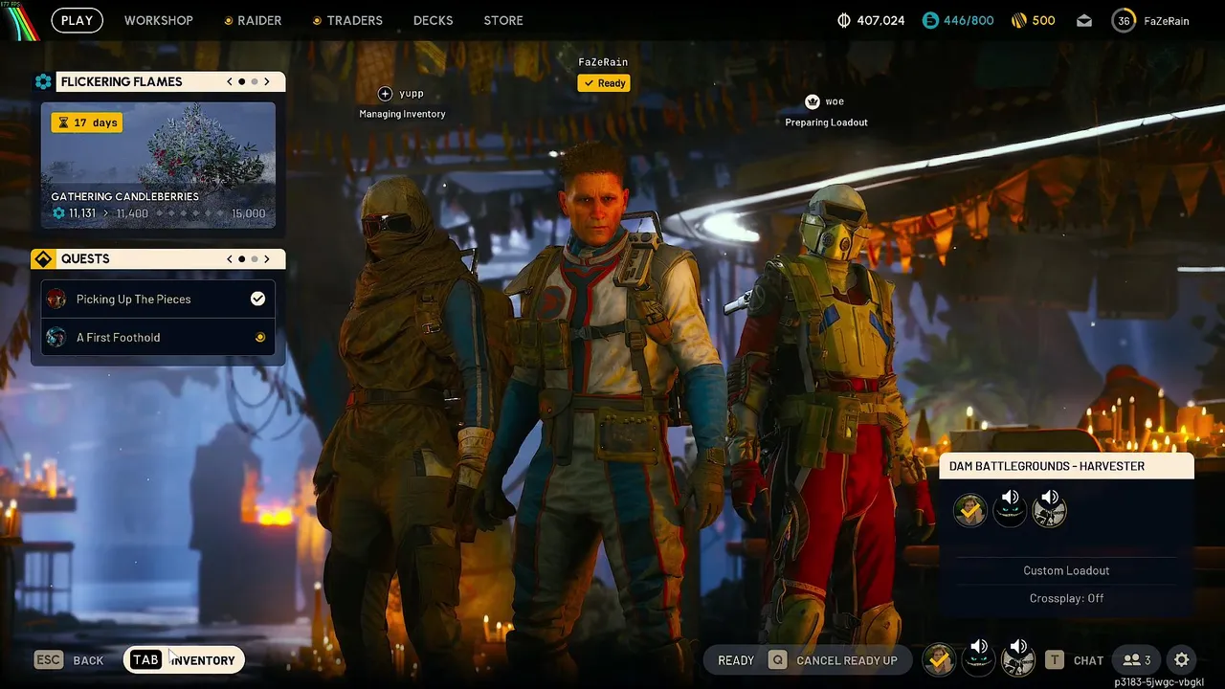This screenshot has height=689, width=1225.
Task: Click the 15,000 event goal value
Action: click(x=249, y=213)
